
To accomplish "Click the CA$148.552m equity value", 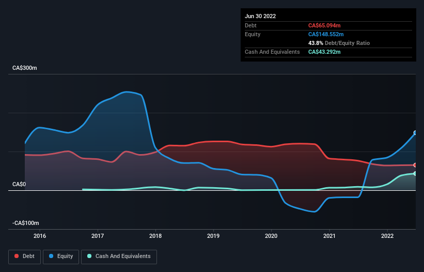I will click(x=326, y=34).
